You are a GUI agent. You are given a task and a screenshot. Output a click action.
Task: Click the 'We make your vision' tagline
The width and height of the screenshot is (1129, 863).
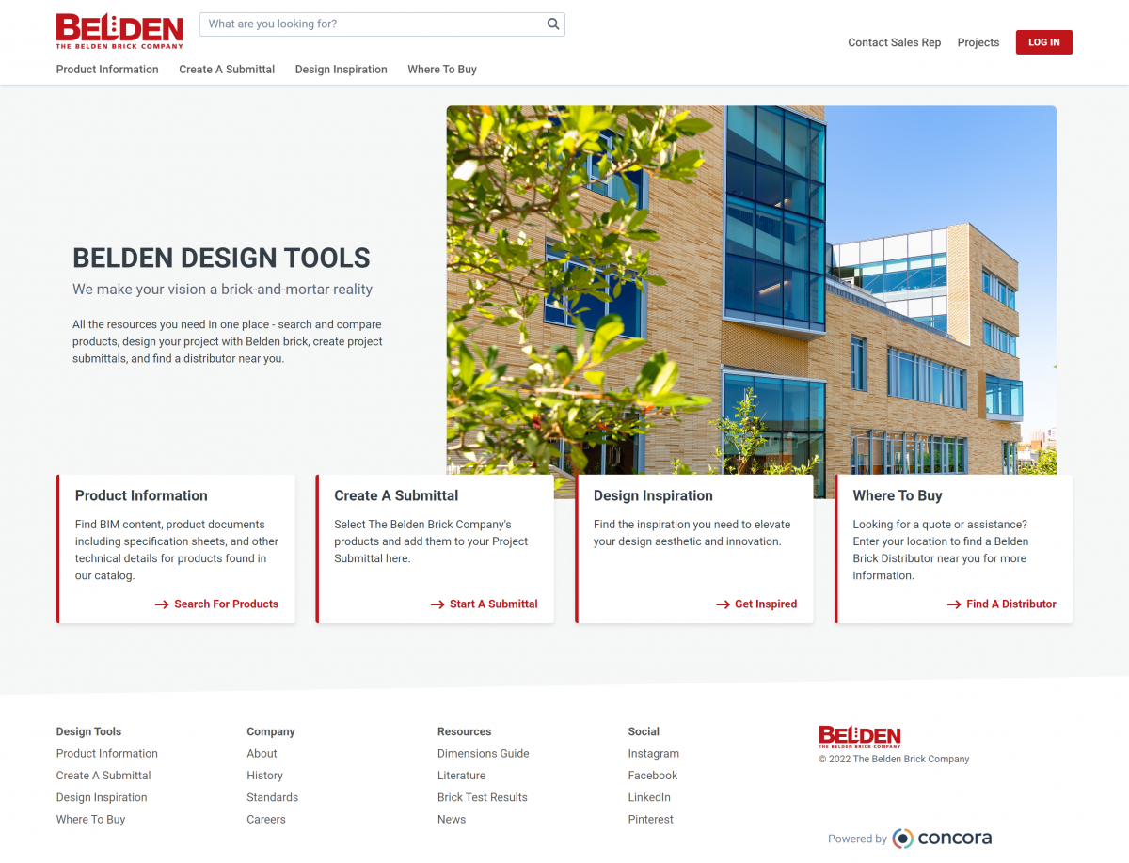click(223, 290)
